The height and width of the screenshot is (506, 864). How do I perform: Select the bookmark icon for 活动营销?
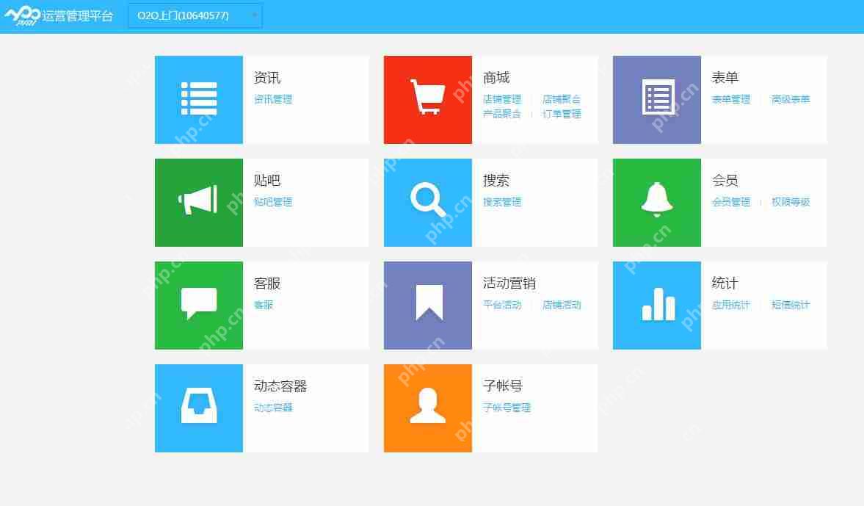coord(427,305)
